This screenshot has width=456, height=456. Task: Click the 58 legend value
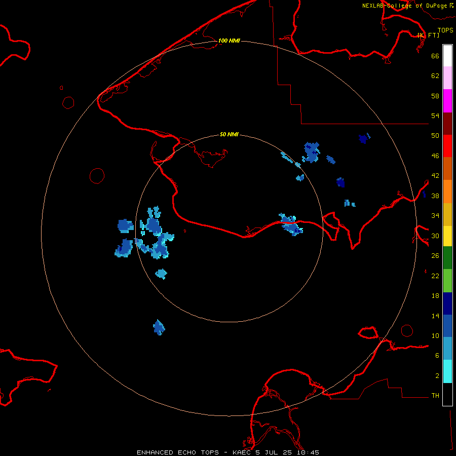click(435, 96)
